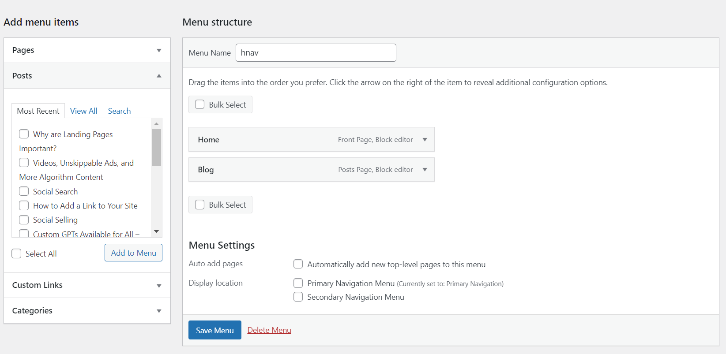Click 'Front Page, Block editor' label
The width and height of the screenshot is (726, 354).
pyautogui.click(x=376, y=140)
